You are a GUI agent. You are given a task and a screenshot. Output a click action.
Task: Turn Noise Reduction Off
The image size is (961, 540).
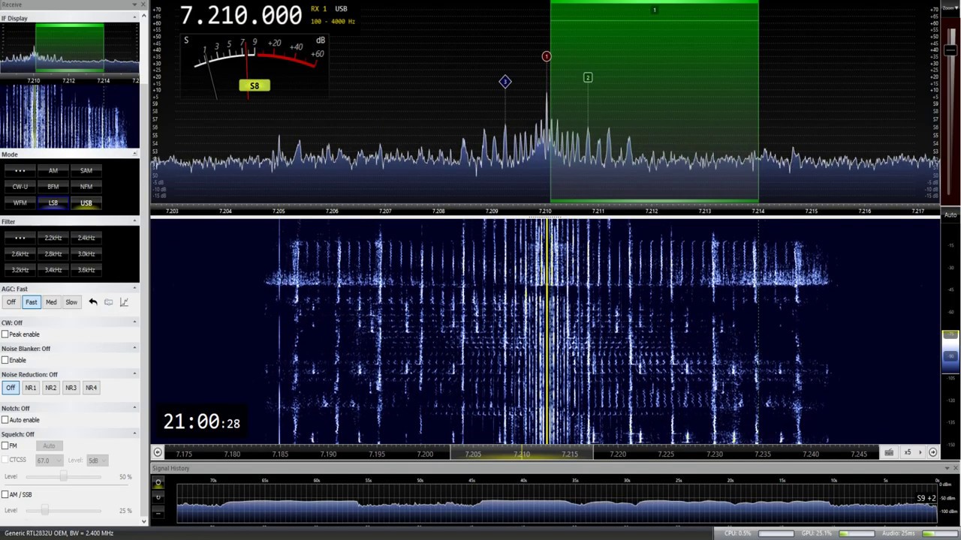(11, 388)
